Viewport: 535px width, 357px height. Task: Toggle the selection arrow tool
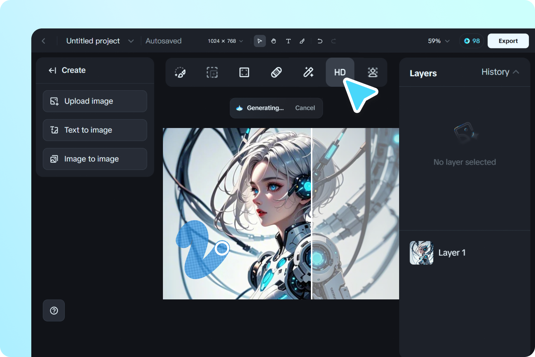(x=260, y=41)
